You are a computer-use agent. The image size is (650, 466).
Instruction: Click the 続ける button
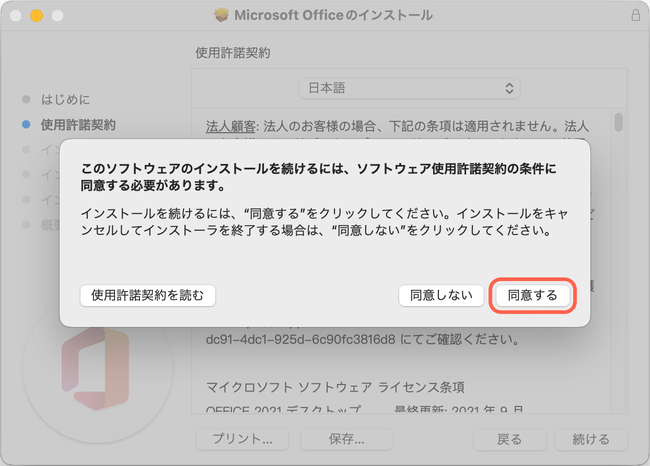coord(591,439)
